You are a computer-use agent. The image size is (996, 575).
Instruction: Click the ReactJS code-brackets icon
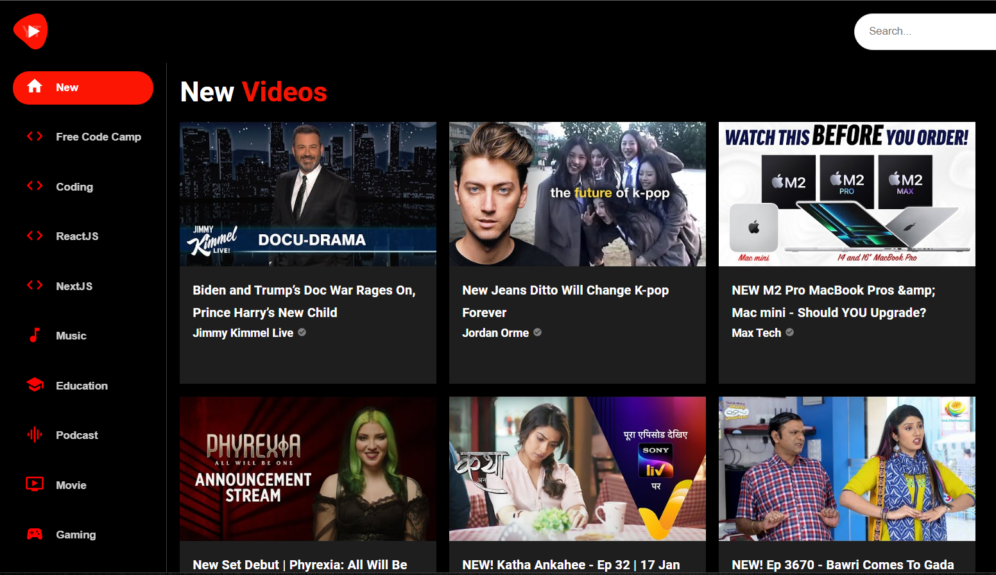point(35,236)
